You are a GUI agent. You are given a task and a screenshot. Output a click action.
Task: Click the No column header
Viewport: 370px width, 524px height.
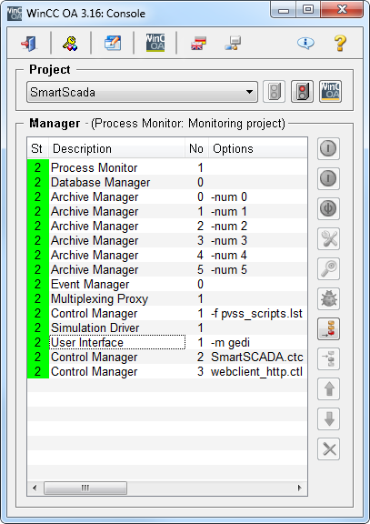click(x=196, y=148)
